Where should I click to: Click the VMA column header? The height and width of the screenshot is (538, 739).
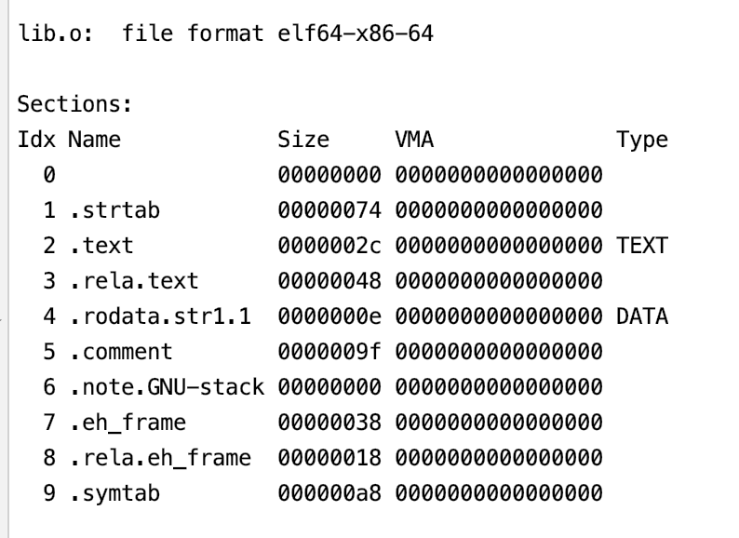pyautogui.click(x=413, y=141)
